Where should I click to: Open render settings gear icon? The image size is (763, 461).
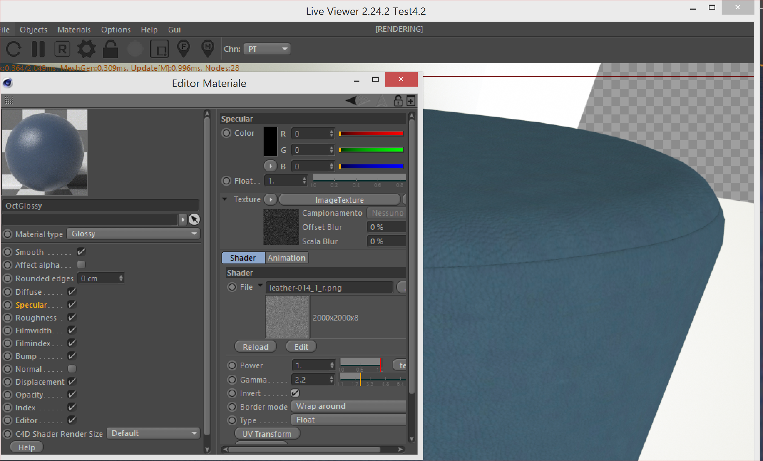pyautogui.click(x=87, y=49)
